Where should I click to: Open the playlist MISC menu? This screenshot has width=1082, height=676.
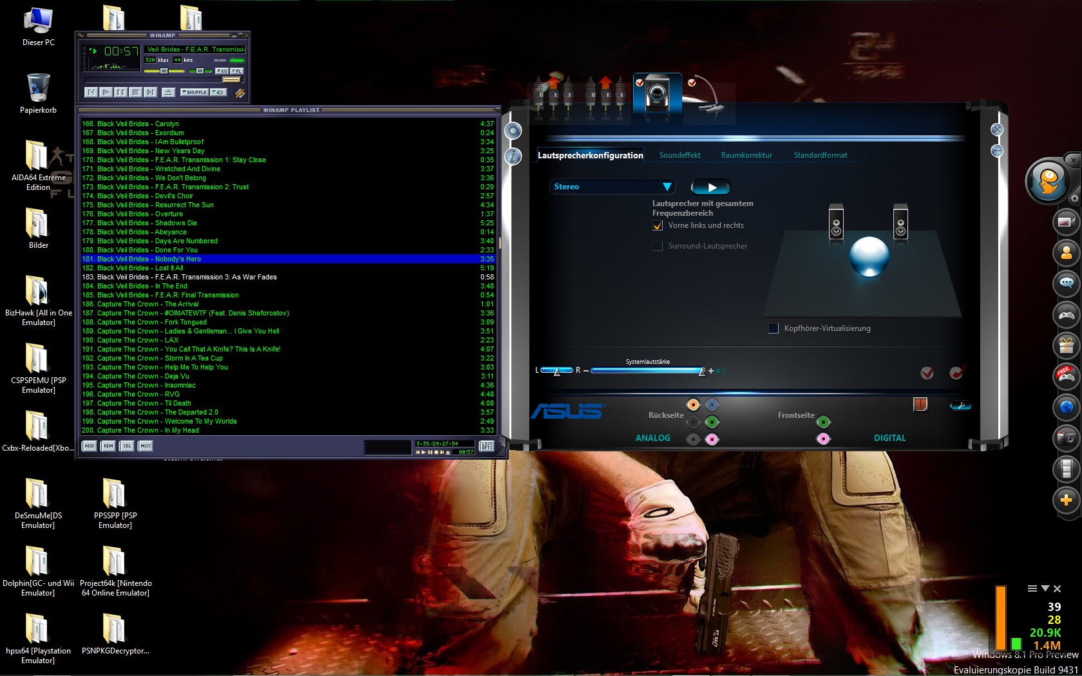[x=146, y=446]
